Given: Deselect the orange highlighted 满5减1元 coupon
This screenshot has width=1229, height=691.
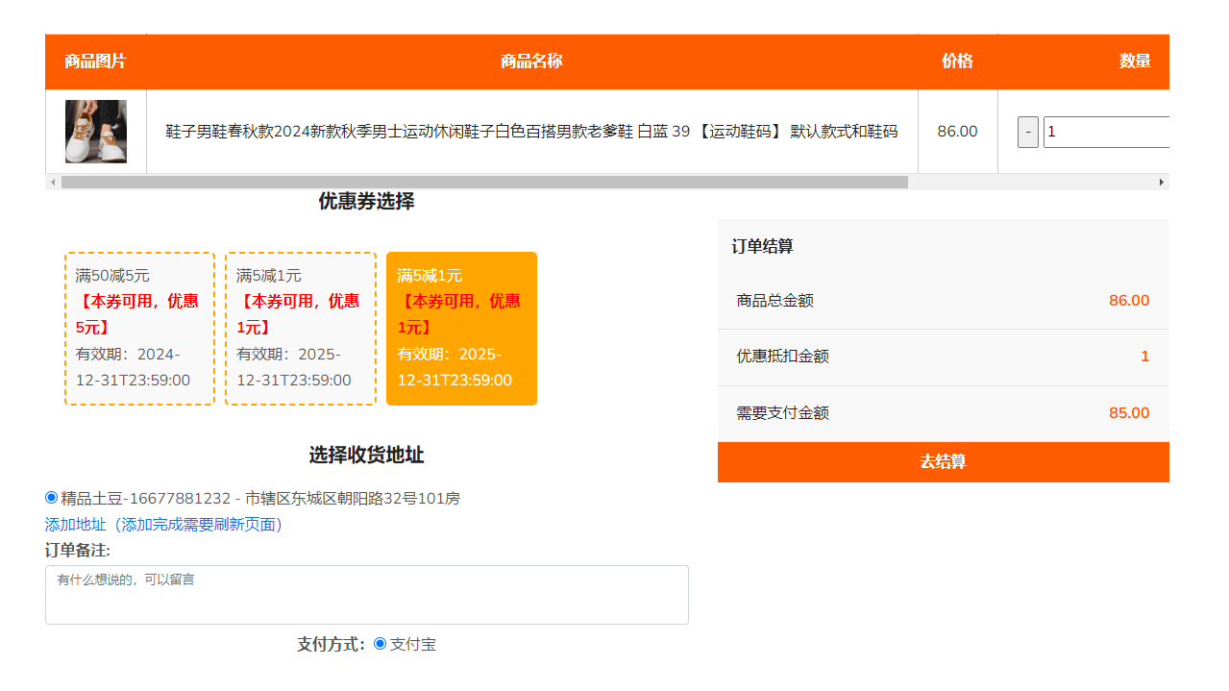Looking at the screenshot, I should 461,329.
